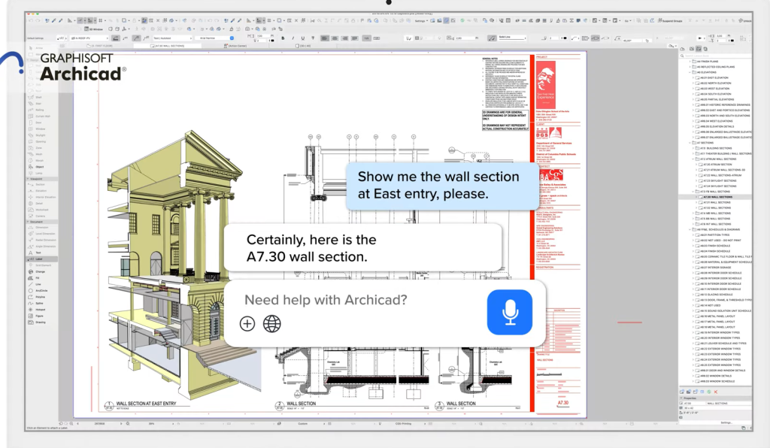Open A6.03 WEST ELEVATION in navigator
Image resolution: width=770 pixels, height=448 pixels.
(x=714, y=89)
